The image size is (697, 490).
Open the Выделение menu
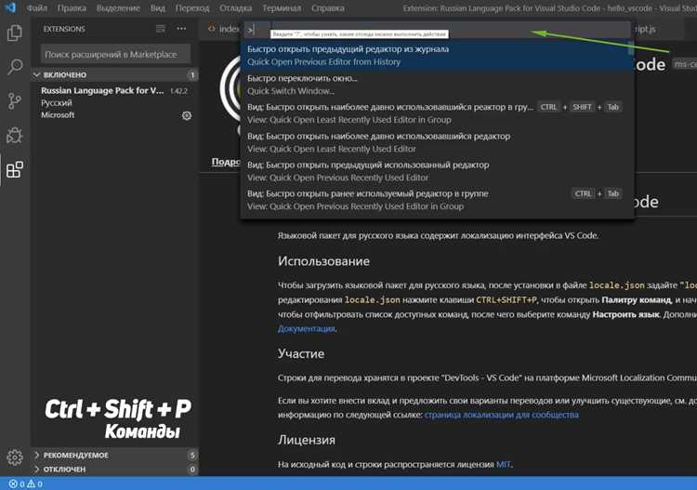(118, 8)
